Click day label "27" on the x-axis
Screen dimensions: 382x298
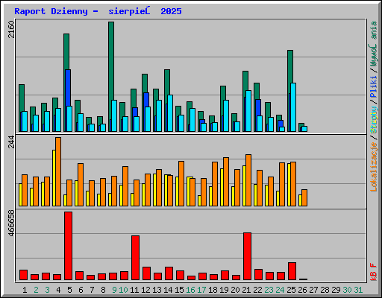(313, 290)
